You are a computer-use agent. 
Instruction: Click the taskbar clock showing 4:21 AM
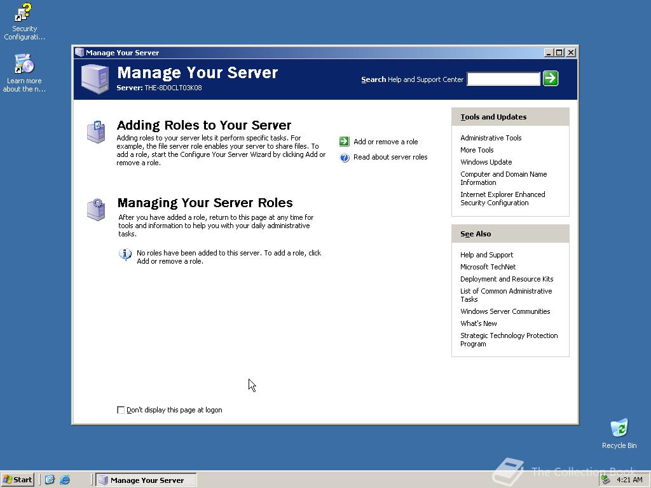pos(629,480)
